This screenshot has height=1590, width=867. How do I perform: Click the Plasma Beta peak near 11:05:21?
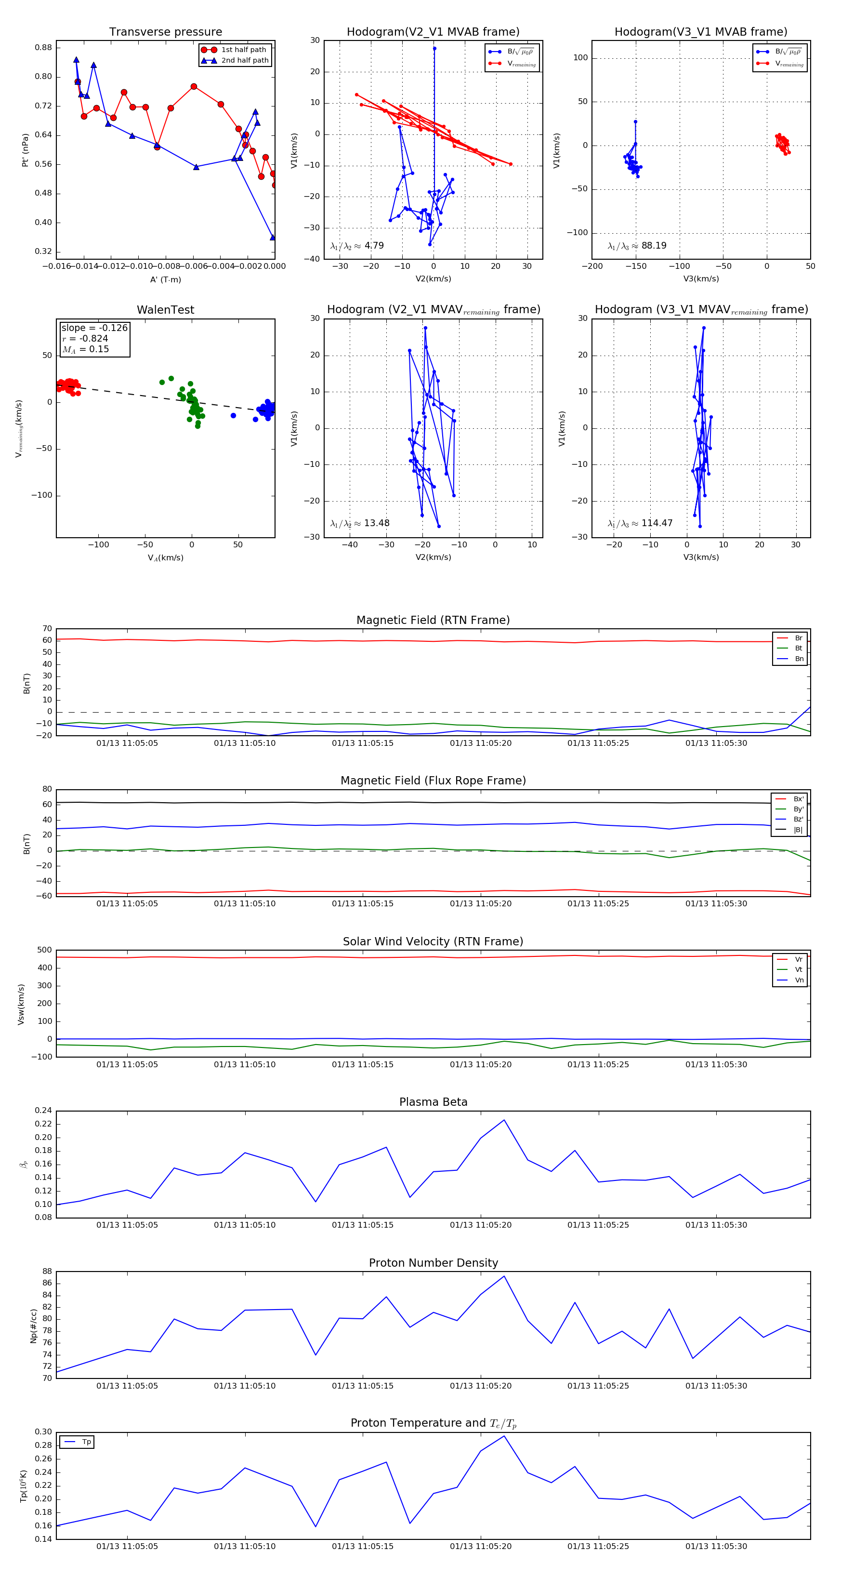[504, 1120]
